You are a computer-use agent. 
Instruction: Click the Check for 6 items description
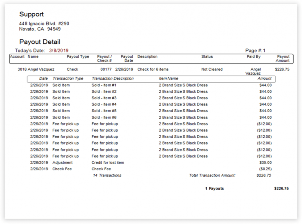pos(153,70)
